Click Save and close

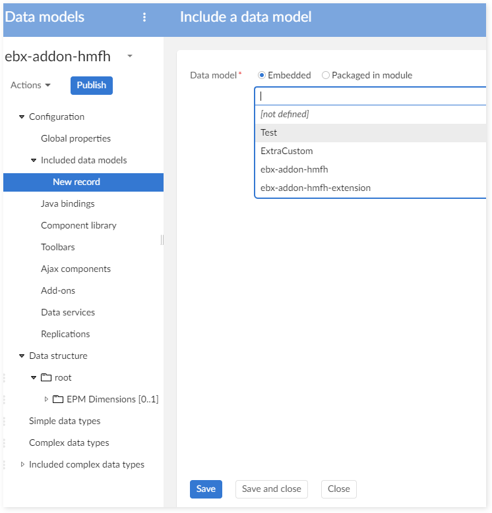271,489
